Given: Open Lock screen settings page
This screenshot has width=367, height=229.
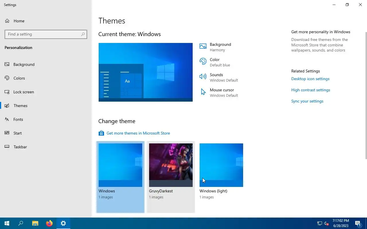Looking at the screenshot, I should pyautogui.click(x=46, y=92).
